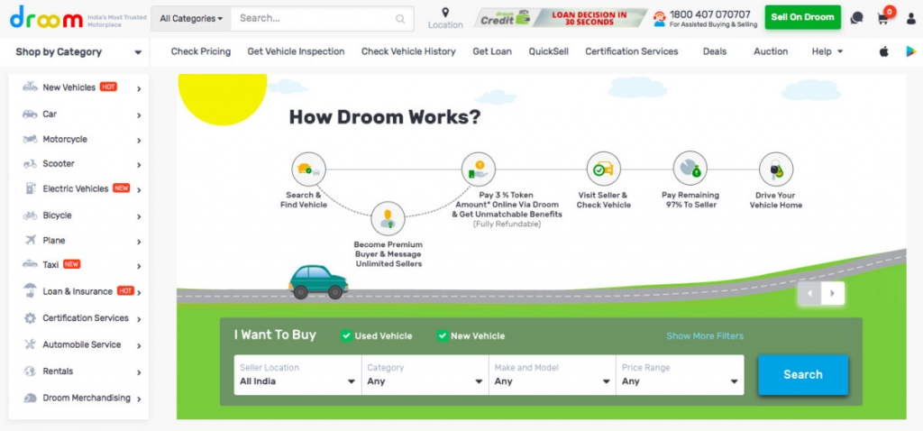Click the Location pin icon
This screenshot has width=923, height=431.
tap(445, 12)
